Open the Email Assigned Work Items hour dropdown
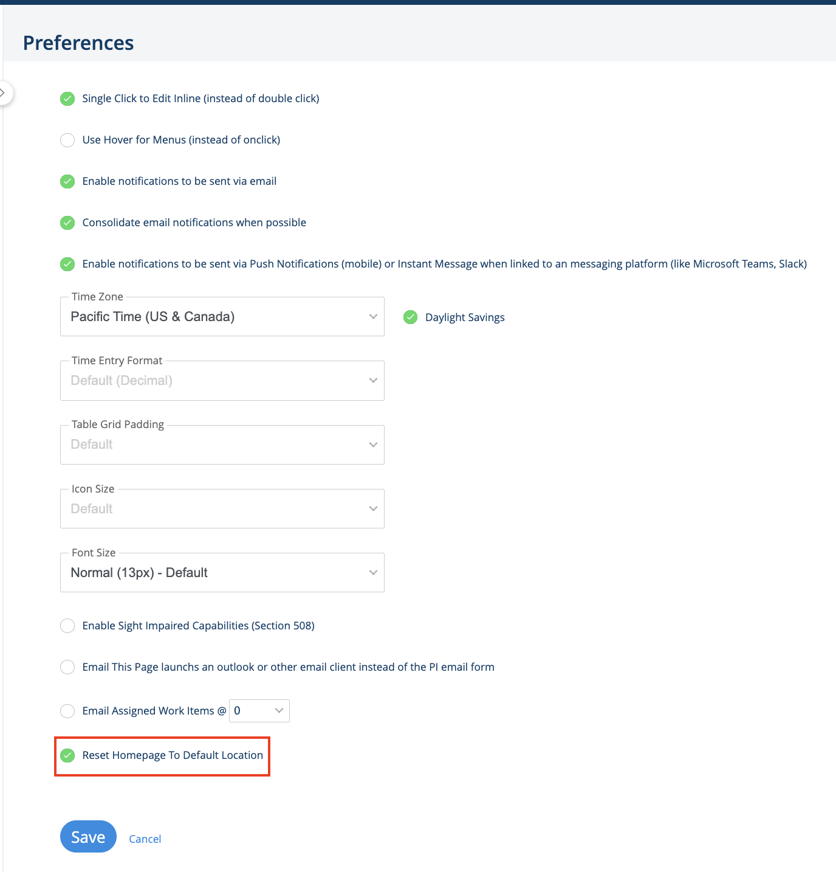The image size is (836, 872). (259, 711)
